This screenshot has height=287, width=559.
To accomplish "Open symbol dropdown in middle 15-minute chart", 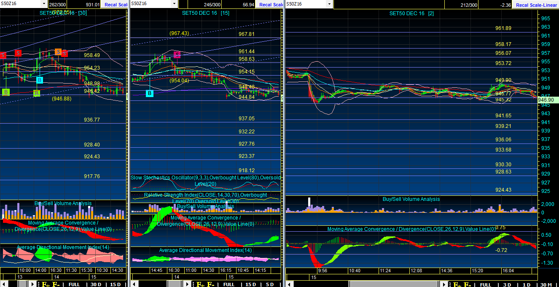I will coord(174,4).
